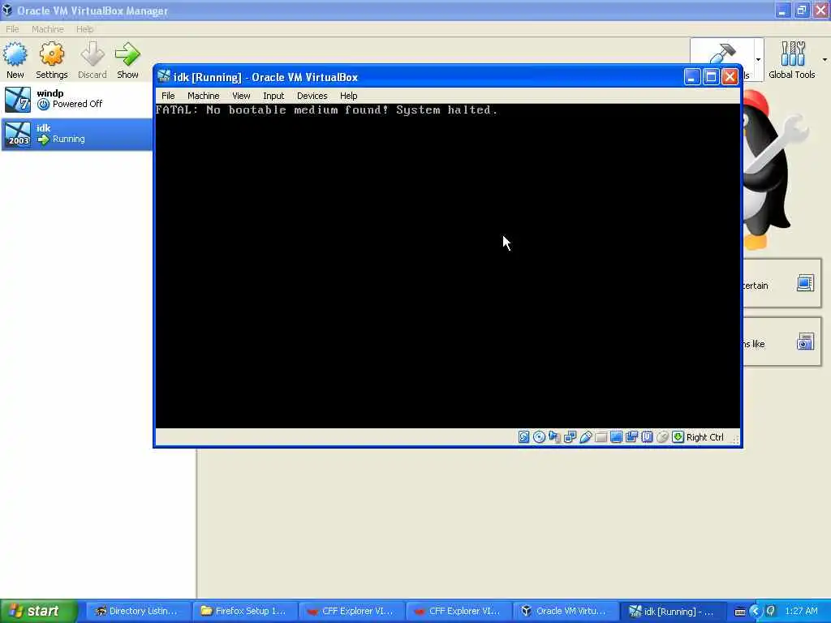Click the USB devices status icon
This screenshot has width=831, height=623.
[585, 437]
